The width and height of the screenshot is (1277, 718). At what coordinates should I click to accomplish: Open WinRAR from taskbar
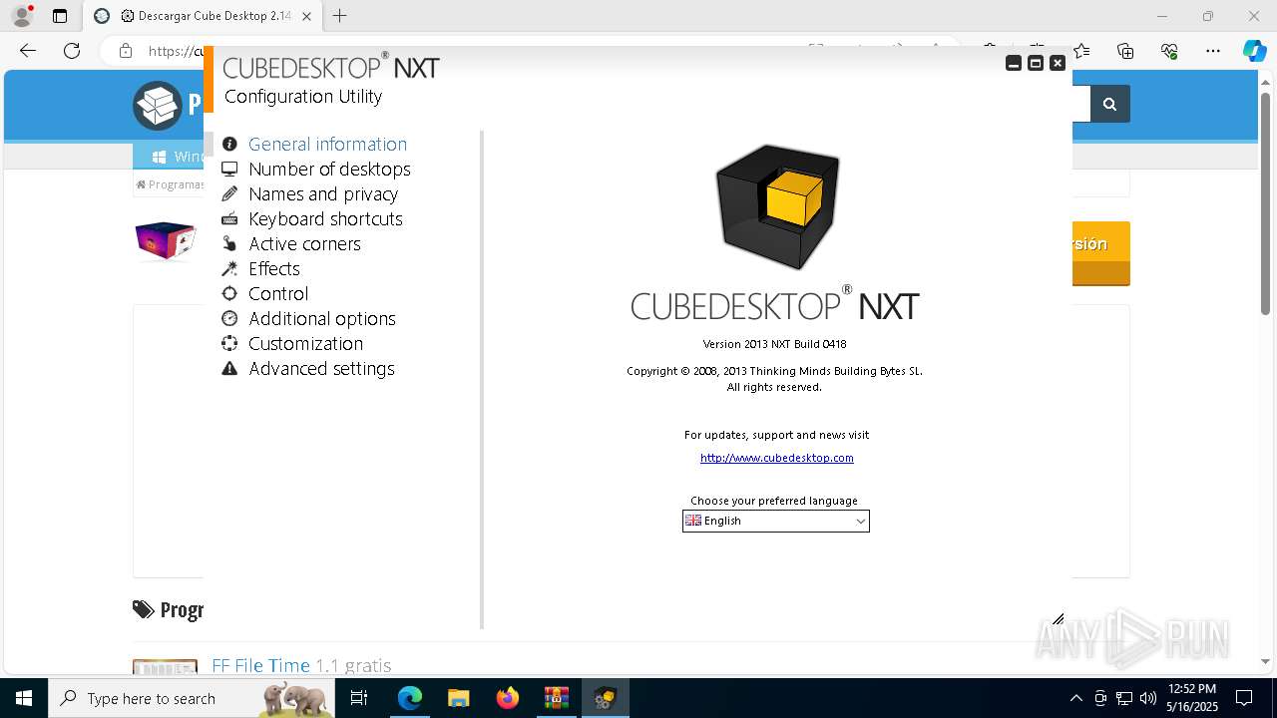556,698
